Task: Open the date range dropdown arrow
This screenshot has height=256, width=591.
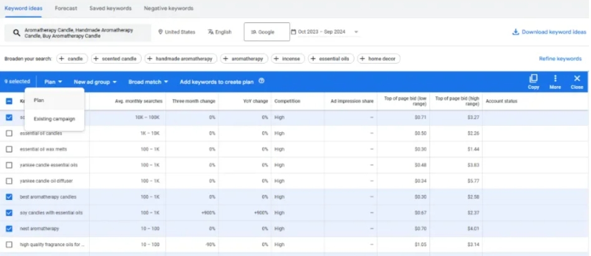Action: click(x=356, y=32)
